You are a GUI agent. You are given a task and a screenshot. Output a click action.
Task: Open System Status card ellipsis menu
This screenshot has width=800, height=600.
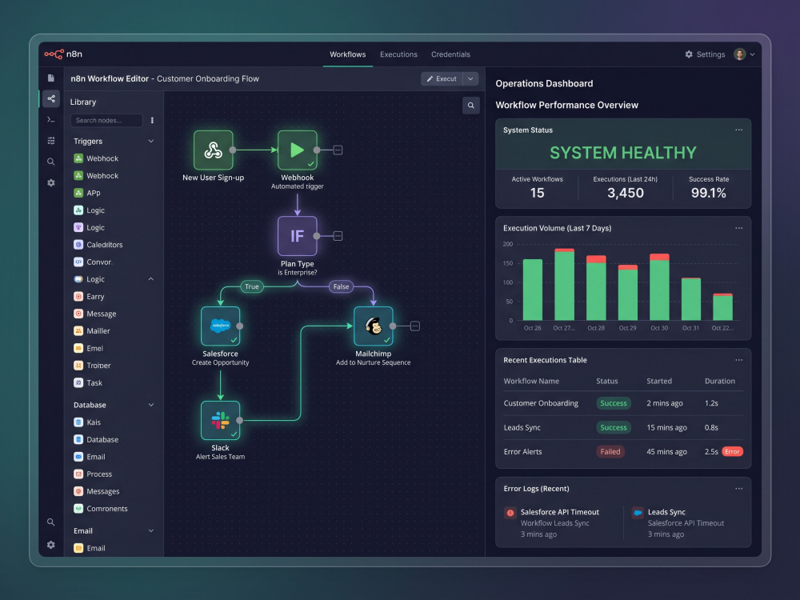tap(738, 130)
